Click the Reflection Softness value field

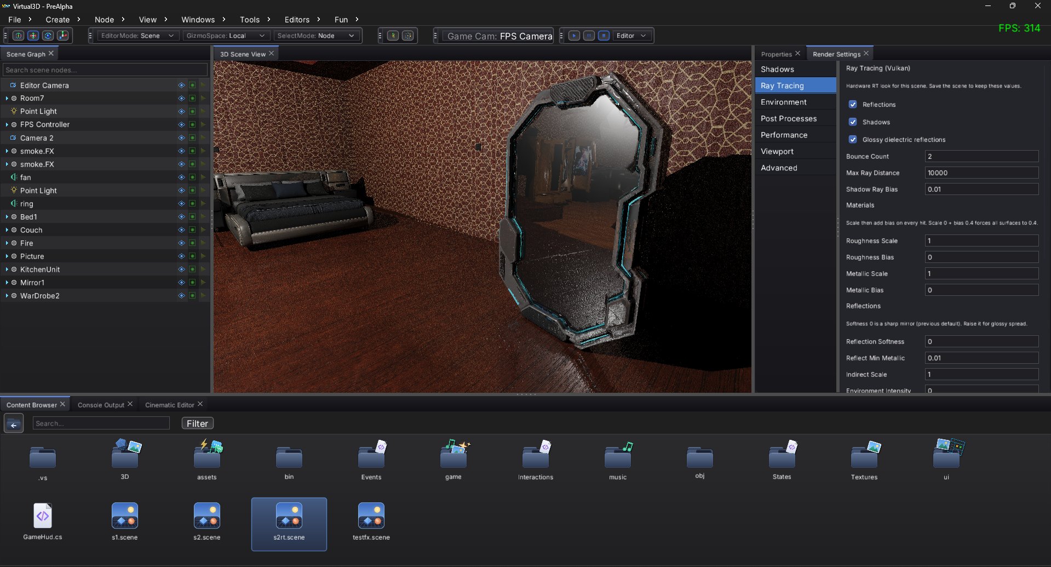point(981,342)
